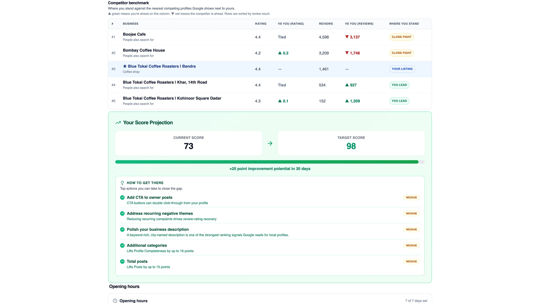Click the arrow icon between current and target score
Viewport: 540px width, 303px height.
coord(270,143)
